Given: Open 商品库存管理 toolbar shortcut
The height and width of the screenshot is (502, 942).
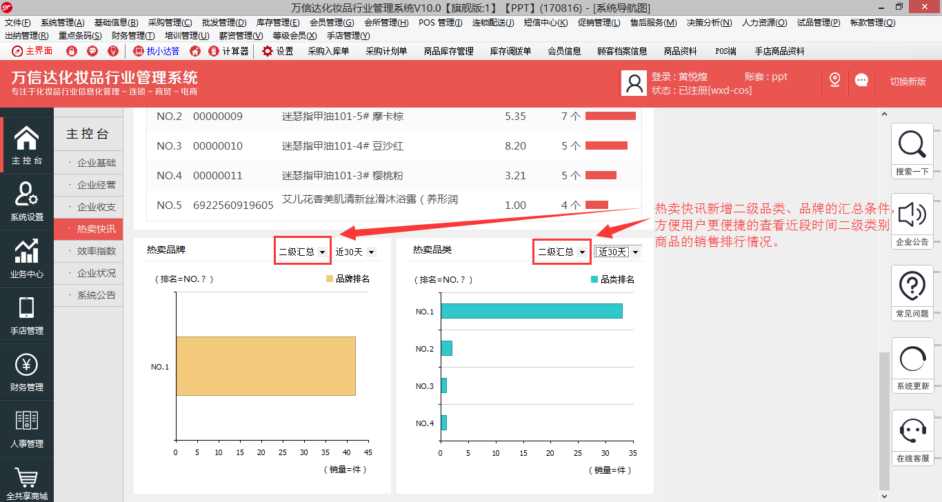Looking at the screenshot, I should click(448, 51).
